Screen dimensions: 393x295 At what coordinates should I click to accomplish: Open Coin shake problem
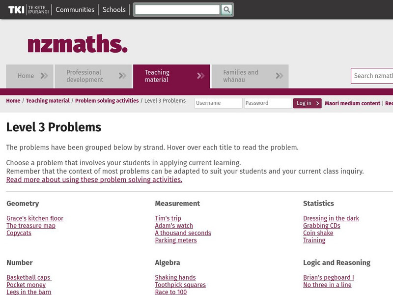pos(318,233)
